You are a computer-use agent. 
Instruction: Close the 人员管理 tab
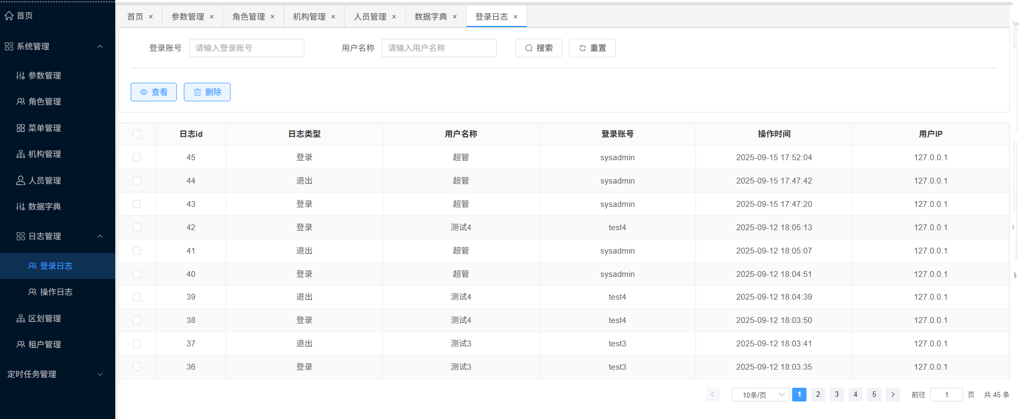point(394,17)
